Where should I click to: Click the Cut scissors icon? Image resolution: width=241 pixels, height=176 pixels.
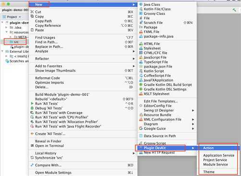(32, 12)
